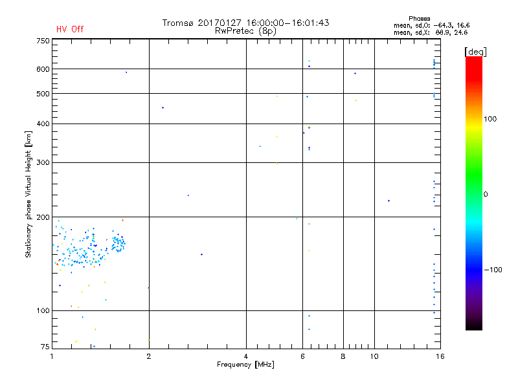Click the '75' y-axis tick label
The image size is (518, 388).
45,347
